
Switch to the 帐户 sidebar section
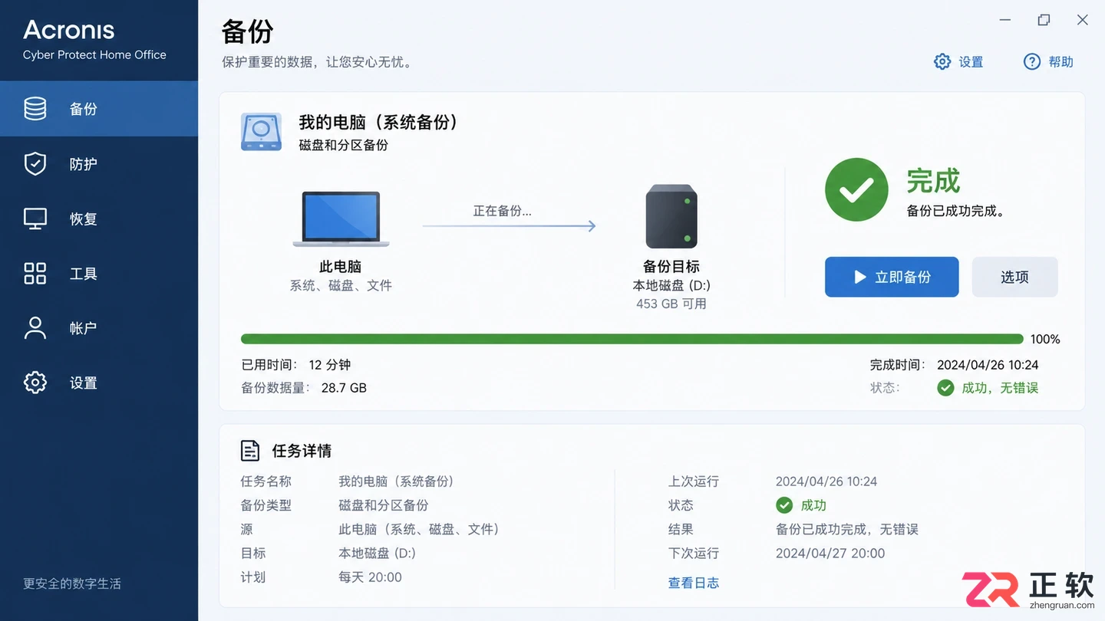point(99,328)
